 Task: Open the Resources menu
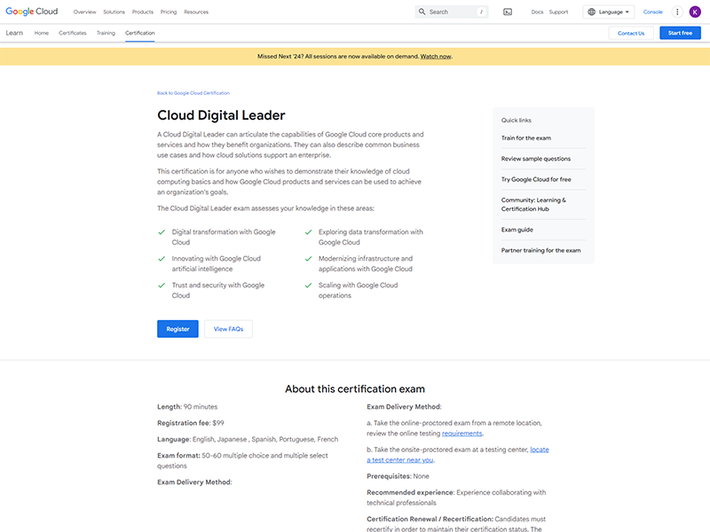tap(196, 12)
